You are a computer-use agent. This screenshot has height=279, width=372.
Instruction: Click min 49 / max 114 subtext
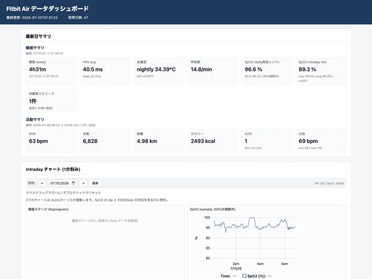click(x=310, y=148)
